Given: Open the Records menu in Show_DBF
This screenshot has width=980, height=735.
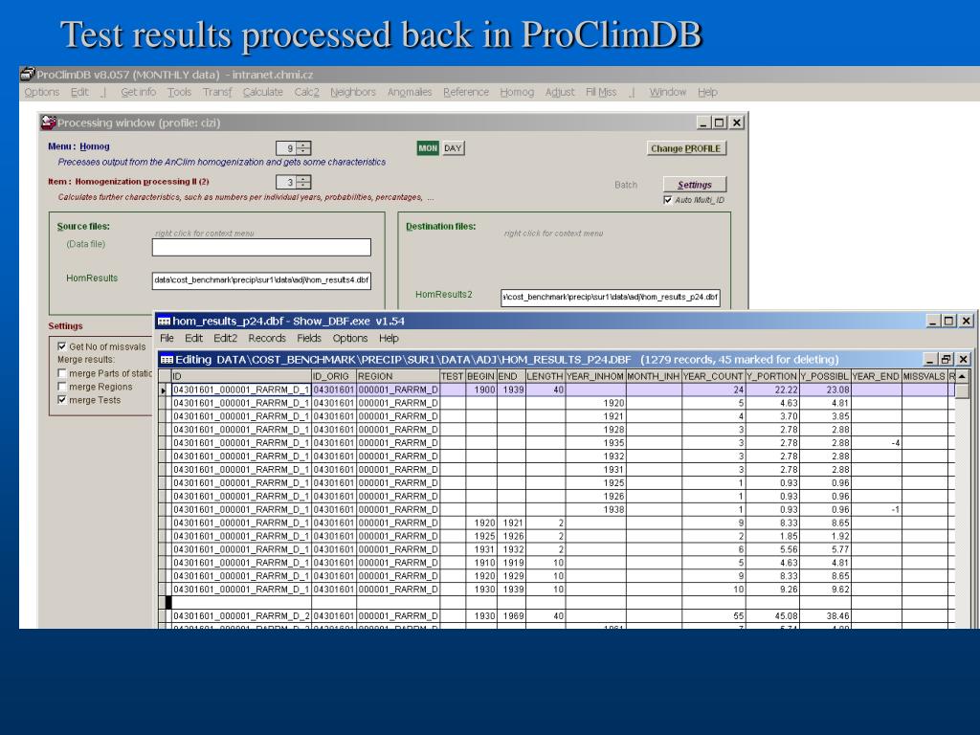Looking at the screenshot, I should point(267,338).
